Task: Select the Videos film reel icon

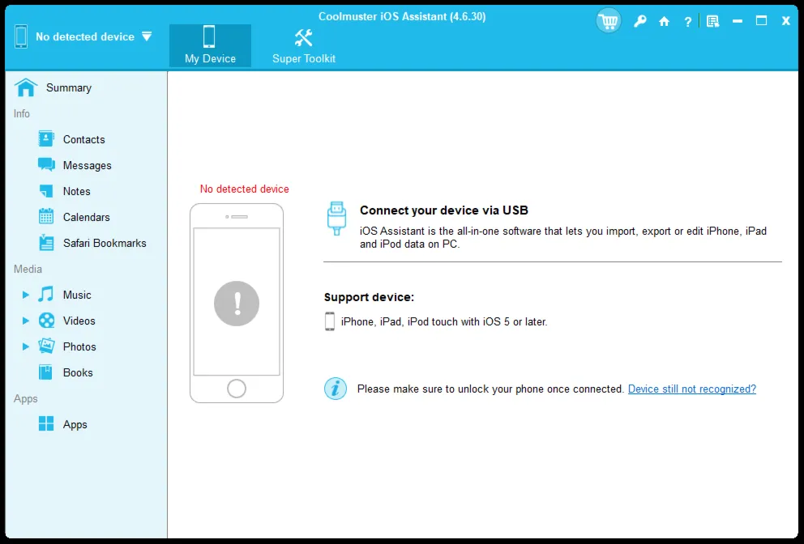Action: tap(47, 321)
